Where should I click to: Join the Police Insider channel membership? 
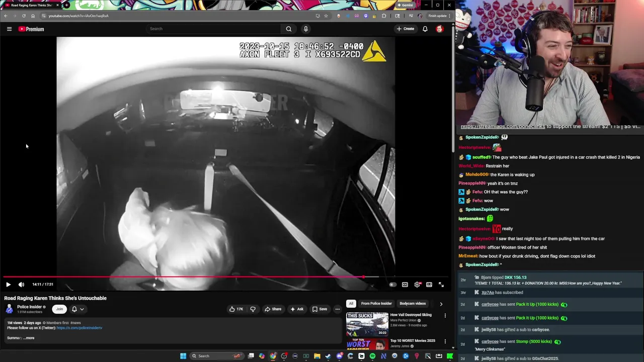click(x=59, y=309)
